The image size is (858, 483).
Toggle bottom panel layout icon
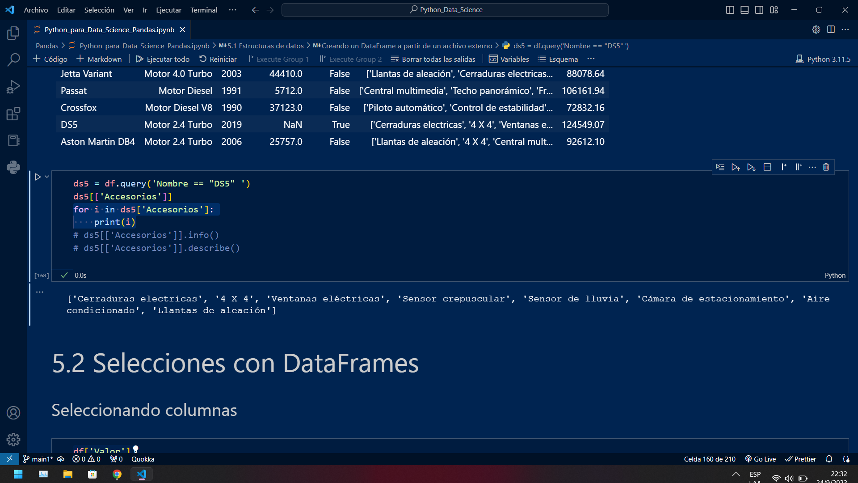pyautogui.click(x=744, y=10)
